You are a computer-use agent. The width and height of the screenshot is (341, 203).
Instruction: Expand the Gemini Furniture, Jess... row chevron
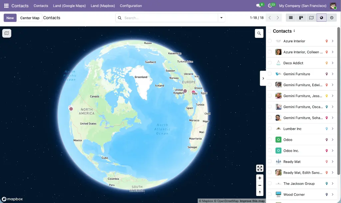click(x=333, y=96)
